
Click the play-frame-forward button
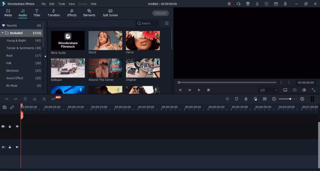tap(190, 90)
